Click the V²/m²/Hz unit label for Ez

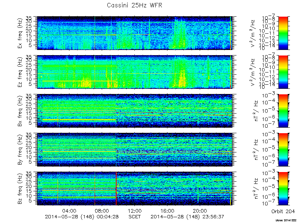[253, 72]
